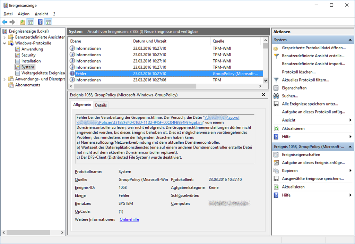Viewport: 355px width, 244px height.
Task: Expand the Benutzerdefinierte Ansichten node
Action: [x=5, y=37]
